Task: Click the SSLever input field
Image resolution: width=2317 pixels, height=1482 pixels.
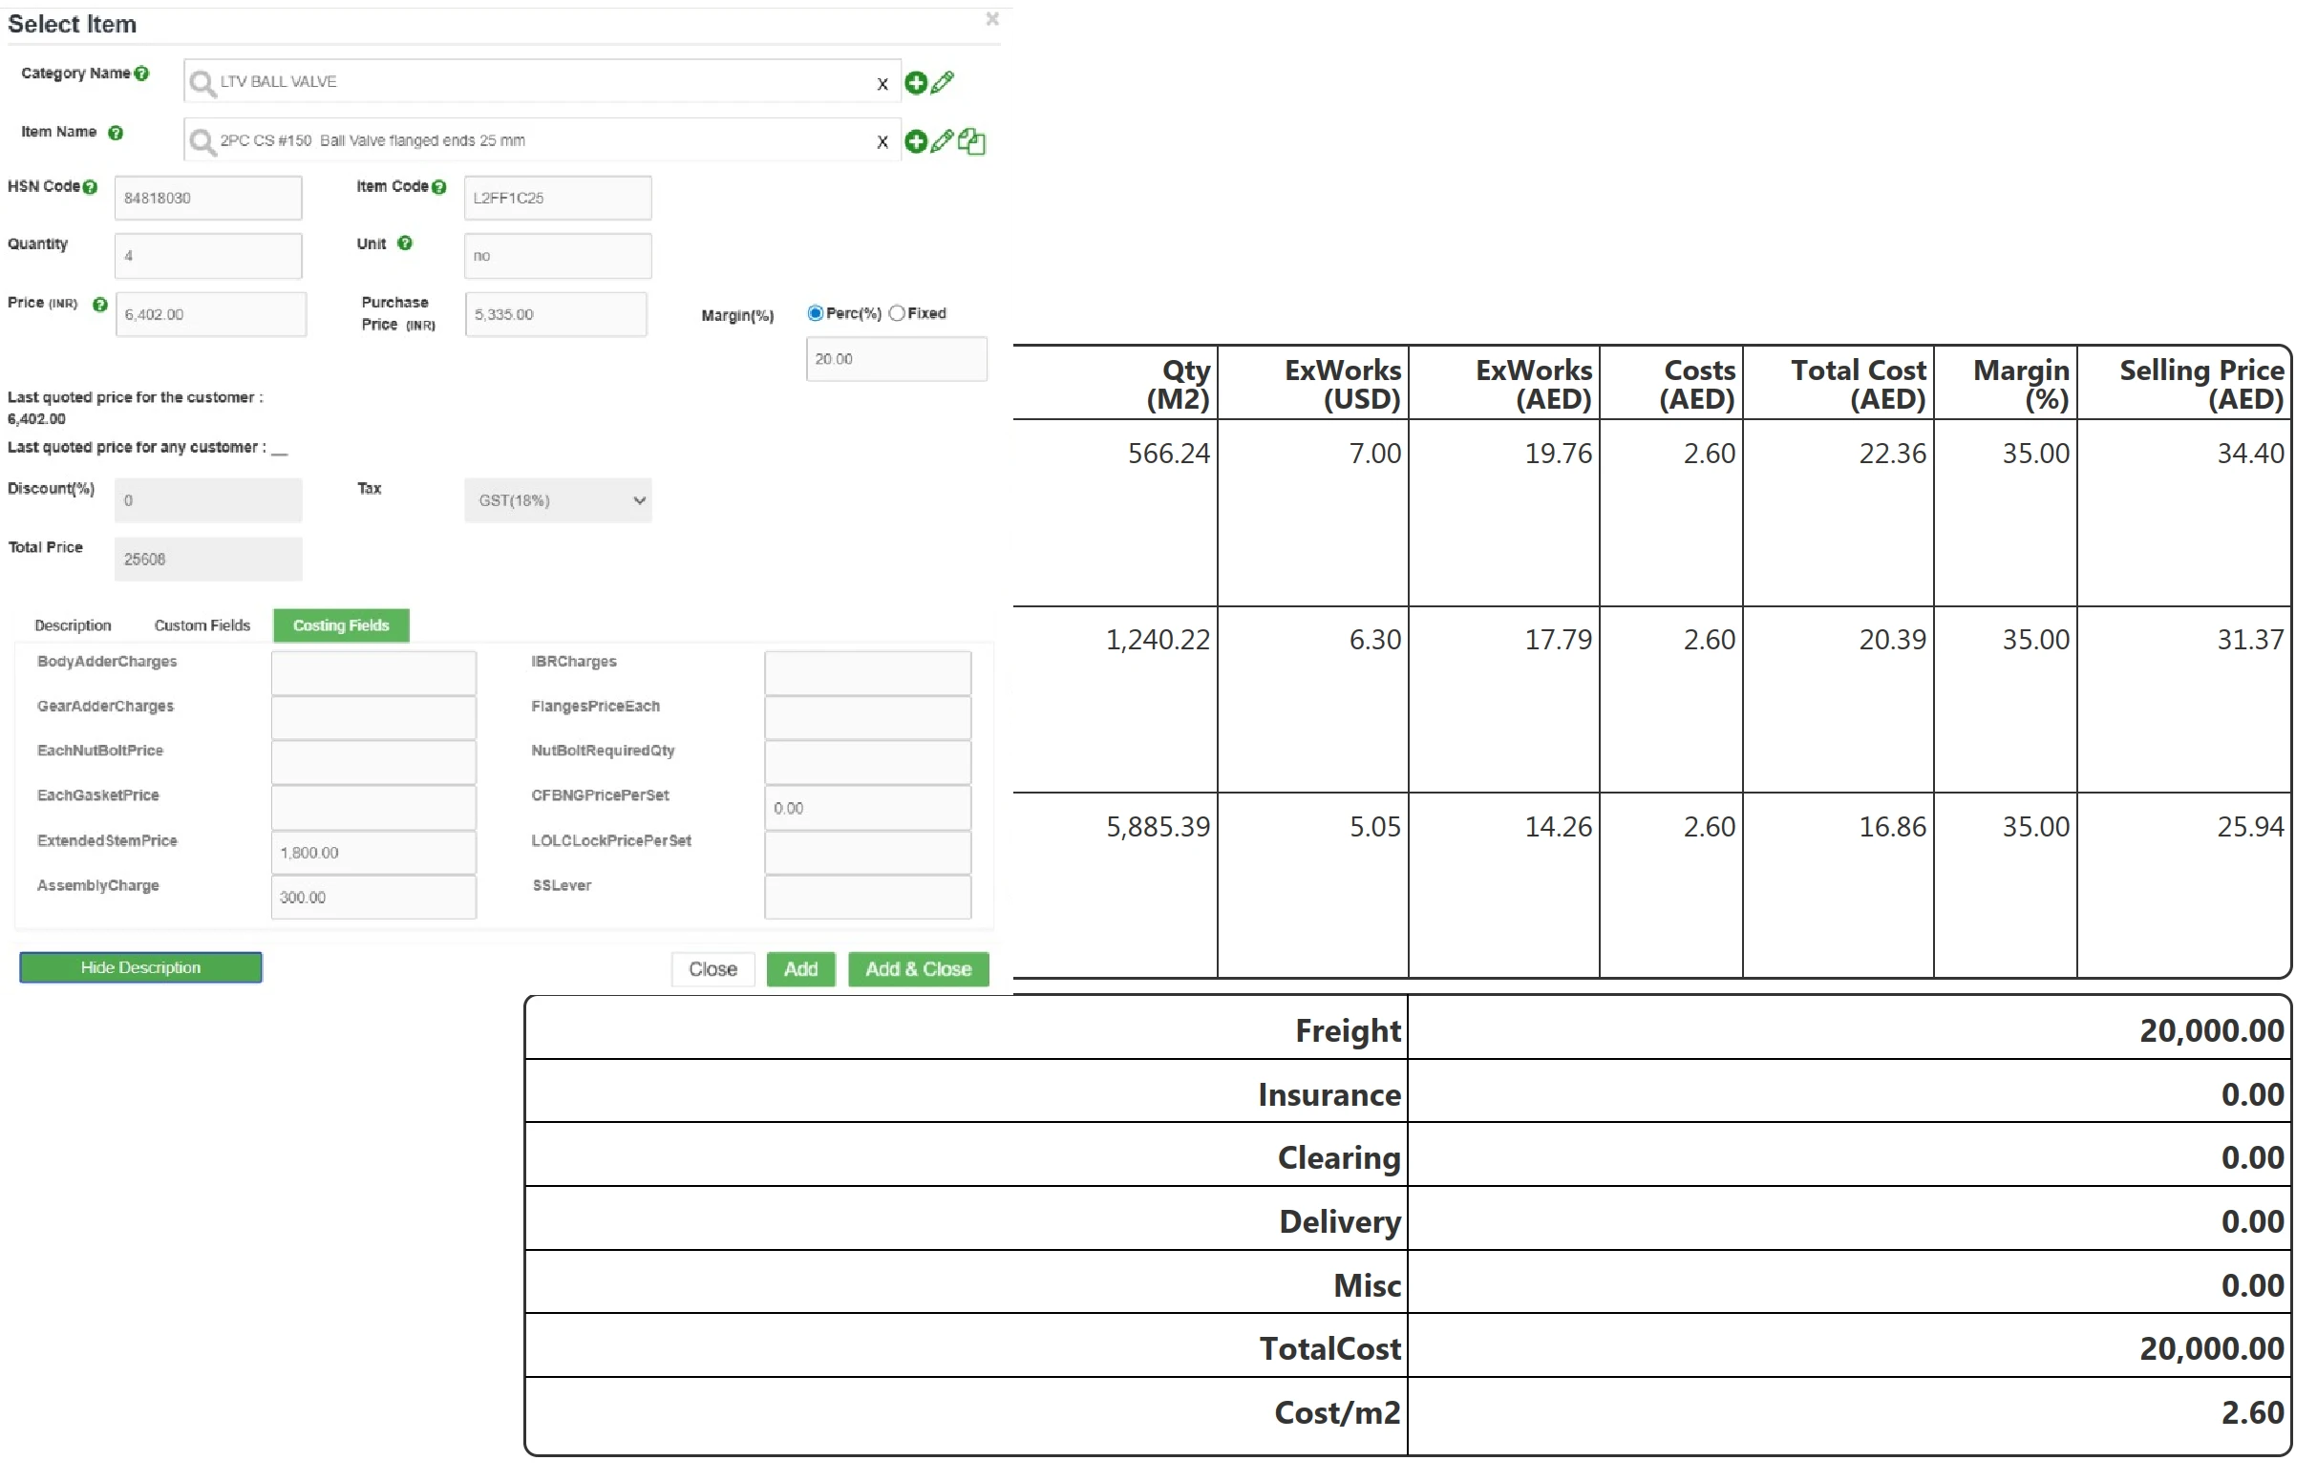Action: [868, 898]
